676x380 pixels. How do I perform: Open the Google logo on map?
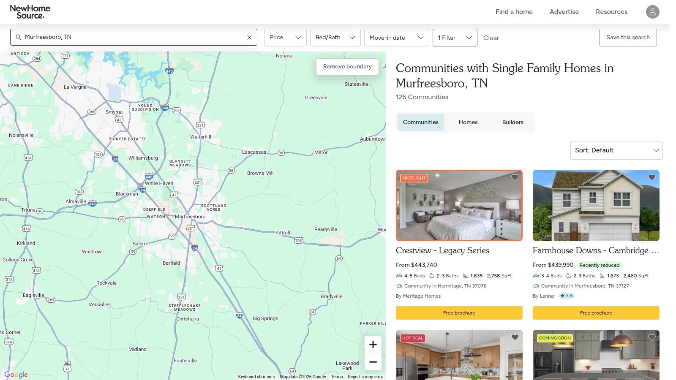[16, 375]
